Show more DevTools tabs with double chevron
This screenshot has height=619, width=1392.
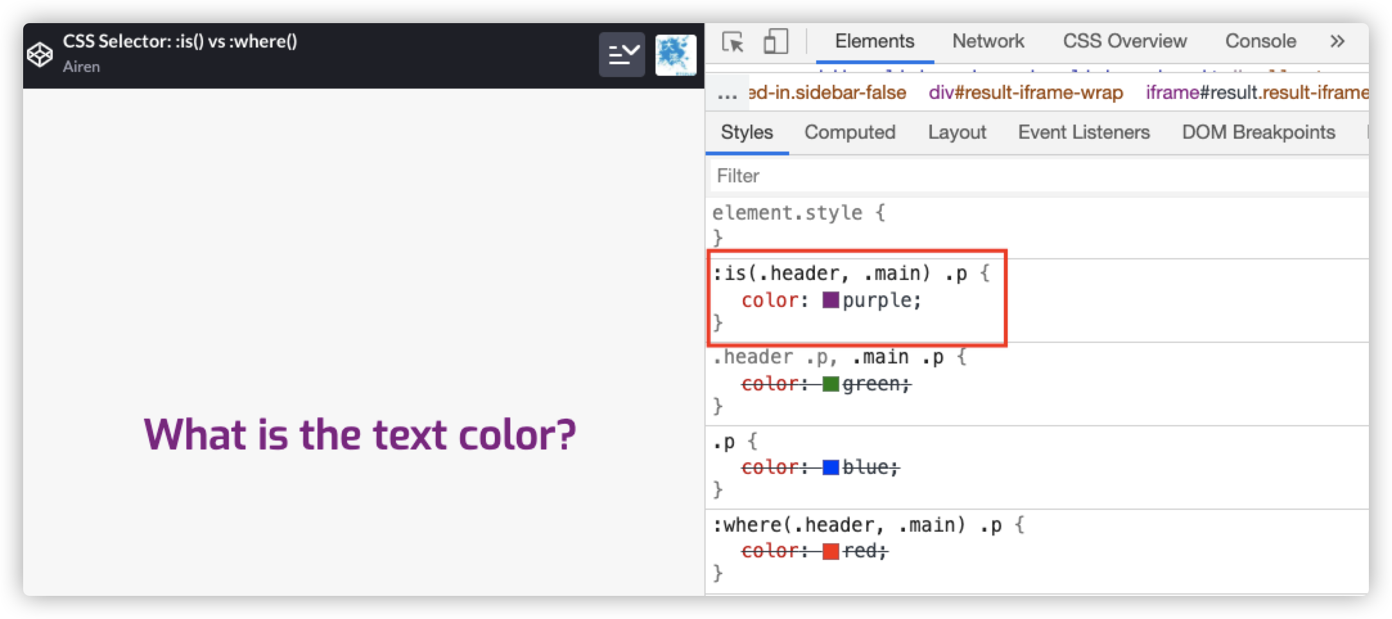coord(1337,41)
